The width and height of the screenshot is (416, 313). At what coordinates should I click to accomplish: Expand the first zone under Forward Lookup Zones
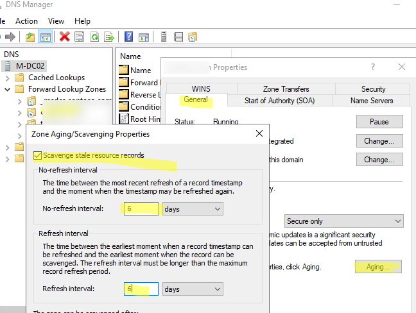(x=19, y=101)
